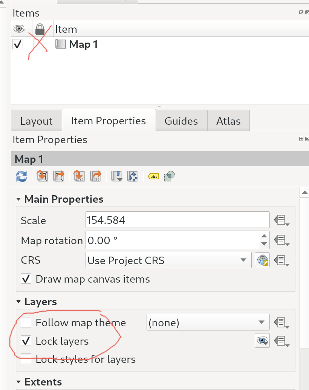Set map extent to match main canvas
The image size is (309, 390).
pos(42,176)
